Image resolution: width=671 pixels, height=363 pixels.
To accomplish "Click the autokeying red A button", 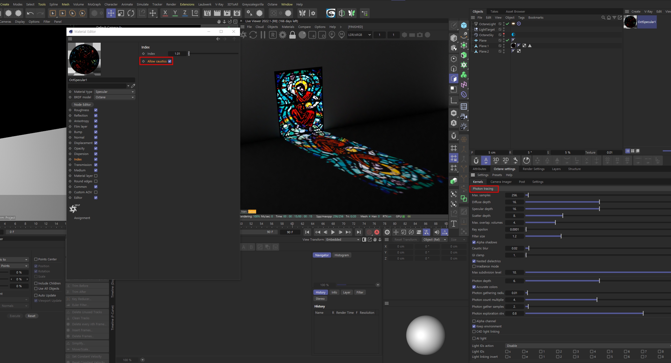I will click(377, 232).
